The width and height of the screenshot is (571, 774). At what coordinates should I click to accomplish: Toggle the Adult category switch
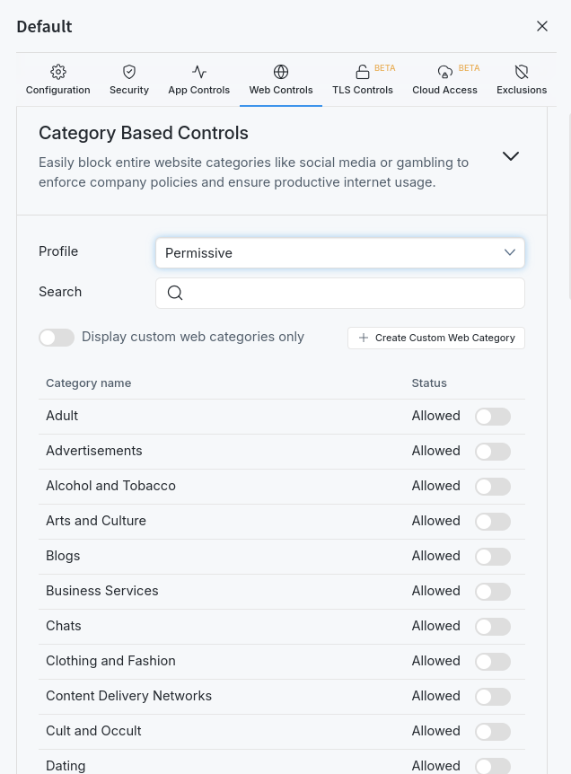pos(493,417)
